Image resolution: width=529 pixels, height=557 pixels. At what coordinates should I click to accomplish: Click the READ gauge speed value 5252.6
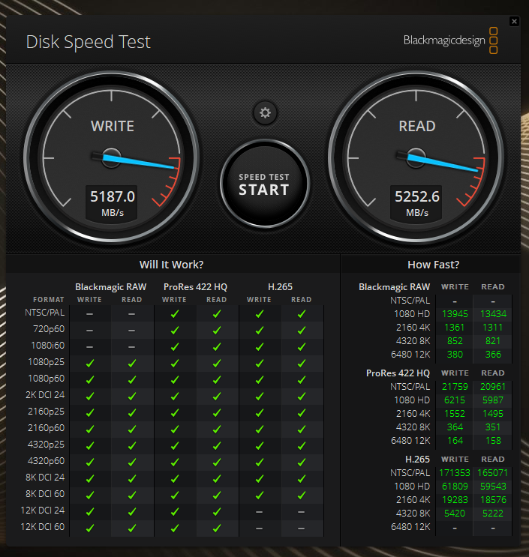point(417,196)
